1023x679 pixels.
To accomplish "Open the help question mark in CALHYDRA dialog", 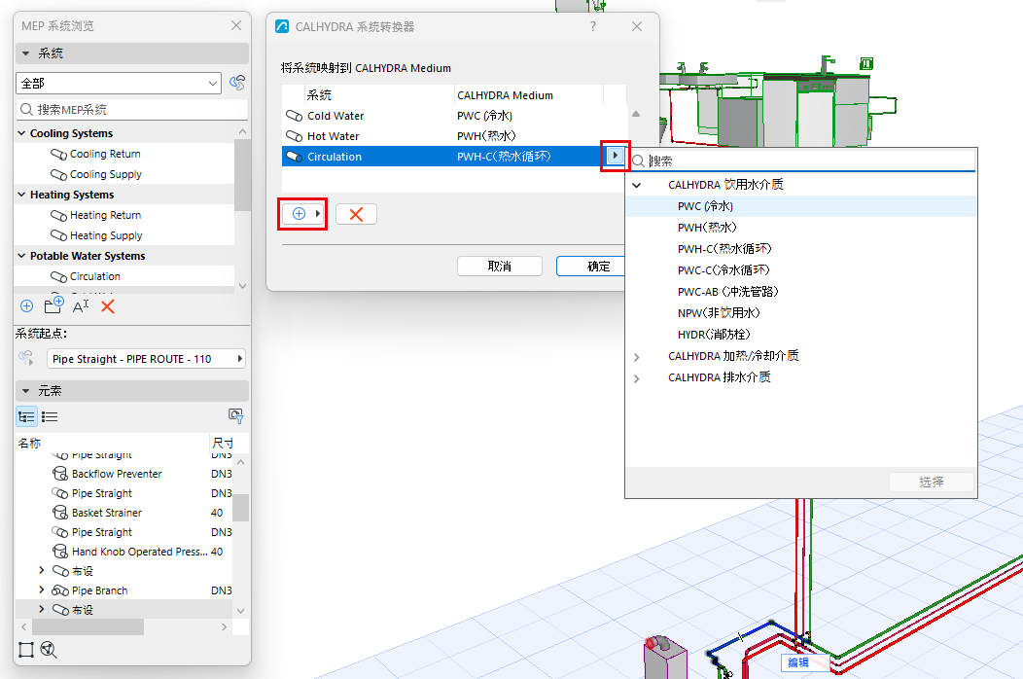I will pyautogui.click(x=593, y=26).
